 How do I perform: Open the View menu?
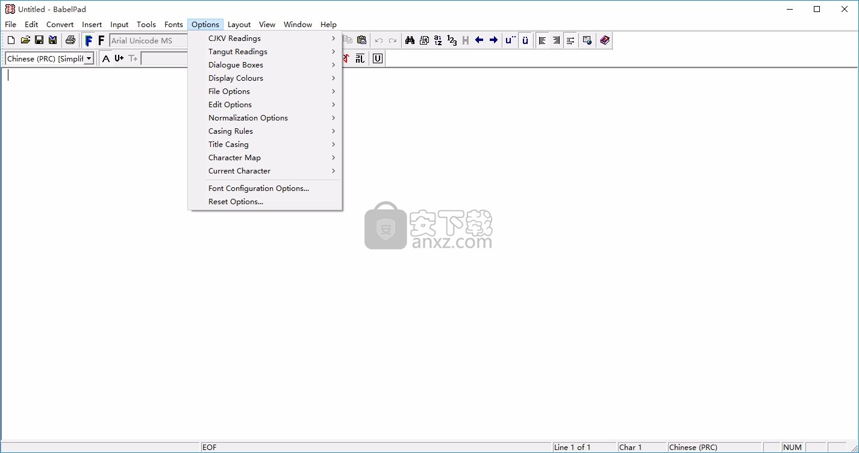pyautogui.click(x=267, y=25)
